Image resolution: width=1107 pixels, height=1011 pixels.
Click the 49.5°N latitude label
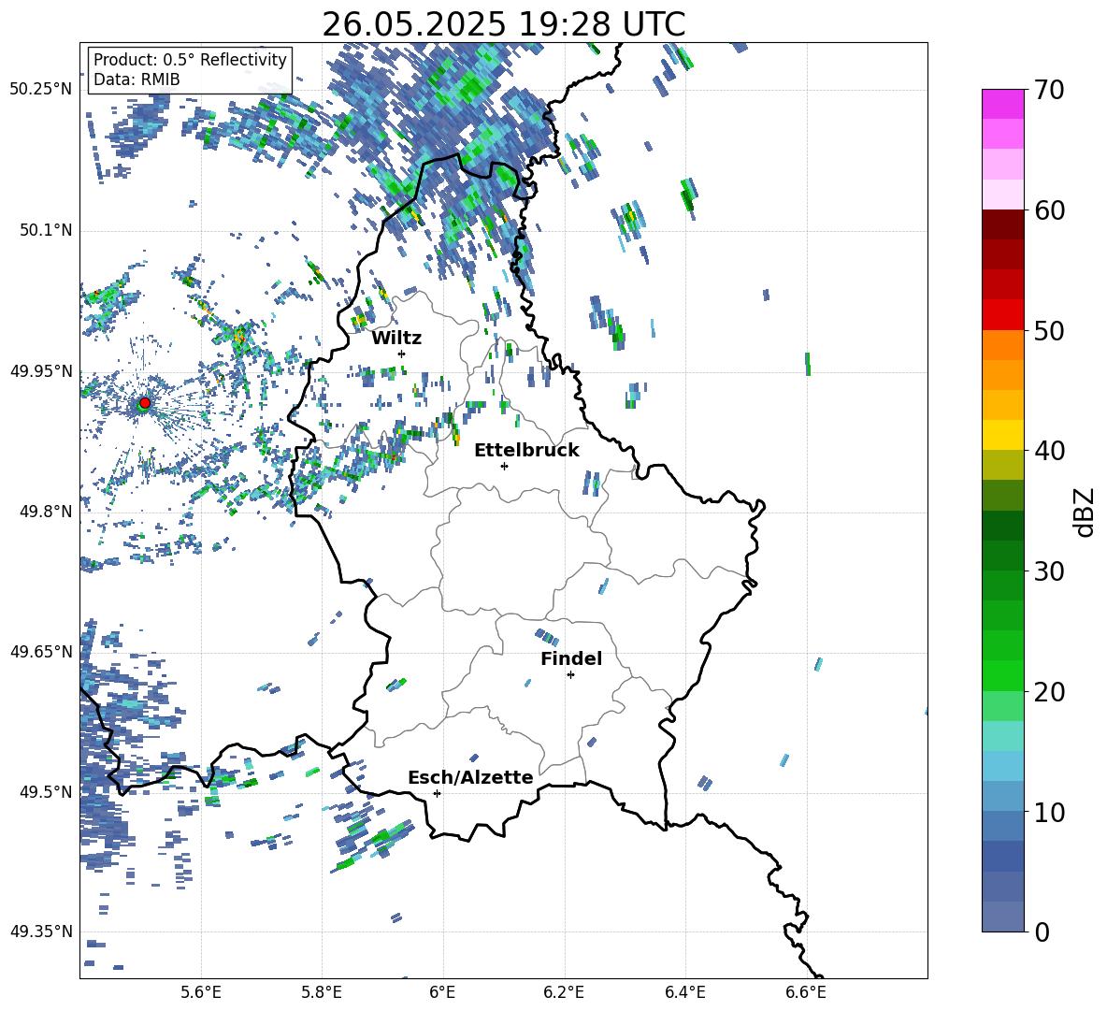[46, 792]
